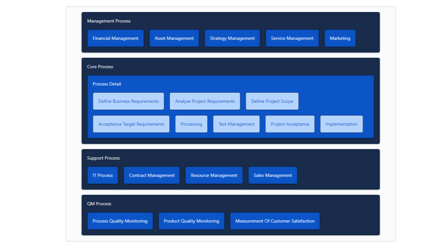Image resolution: width=436 pixels, height=248 pixels.
Task: Select Define Business Requirements step
Action: [x=128, y=101]
